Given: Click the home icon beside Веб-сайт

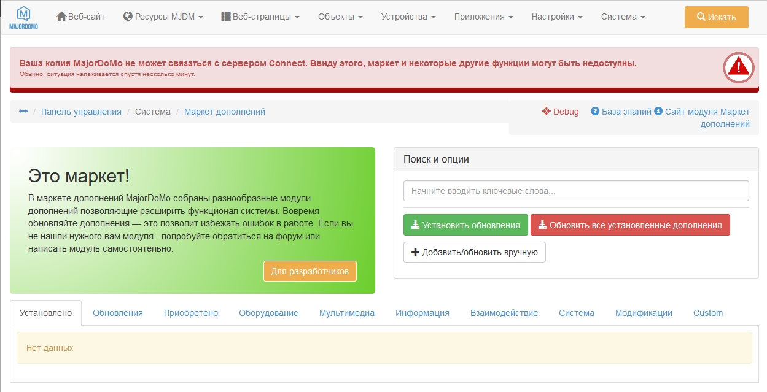Looking at the screenshot, I should point(60,17).
